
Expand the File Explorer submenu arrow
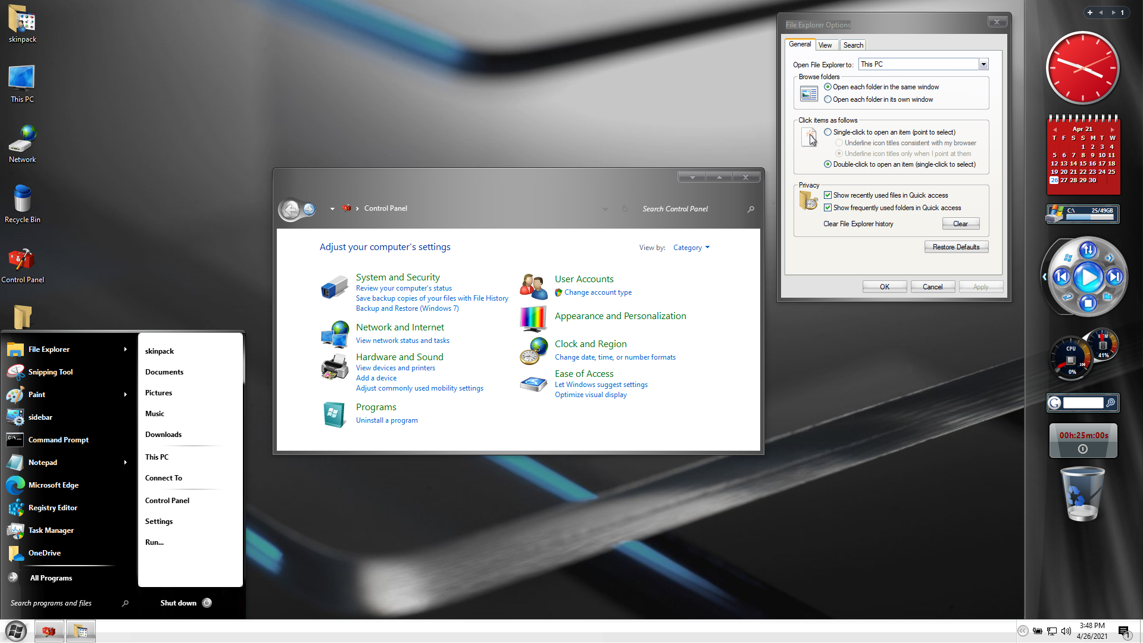coord(125,349)
